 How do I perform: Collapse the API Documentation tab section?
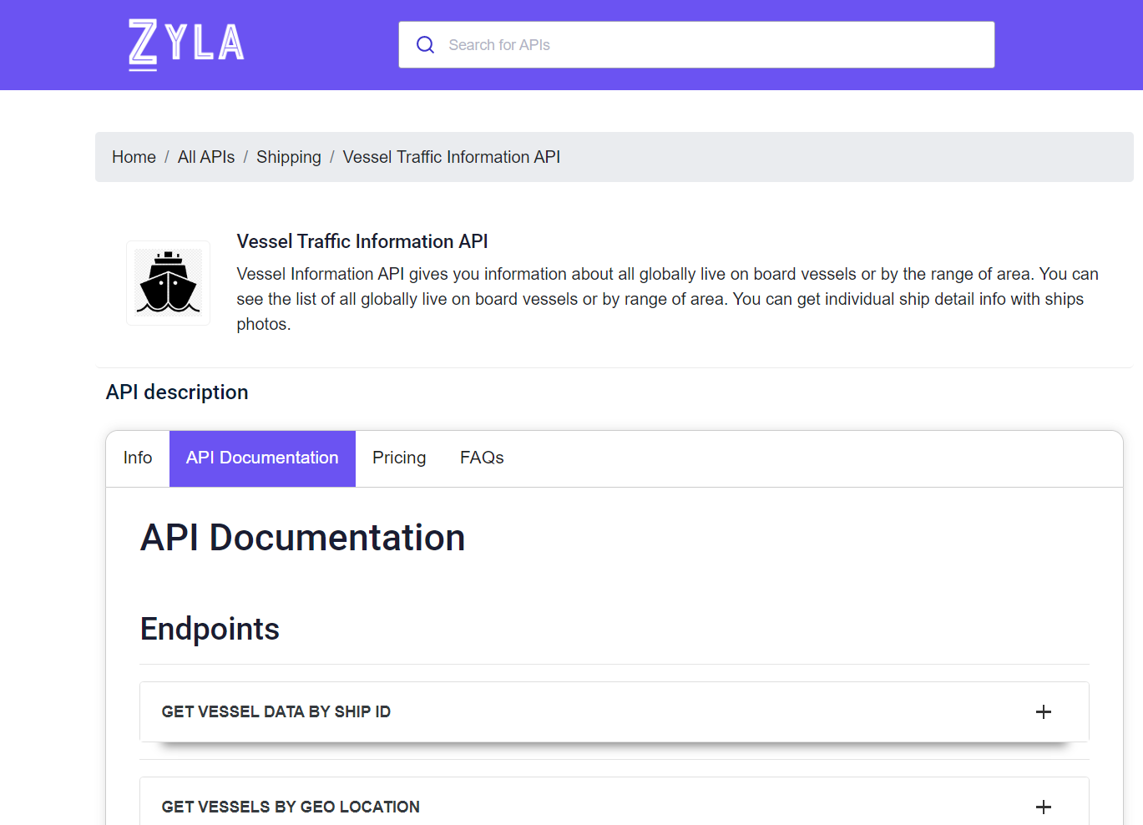pos(262,458)
